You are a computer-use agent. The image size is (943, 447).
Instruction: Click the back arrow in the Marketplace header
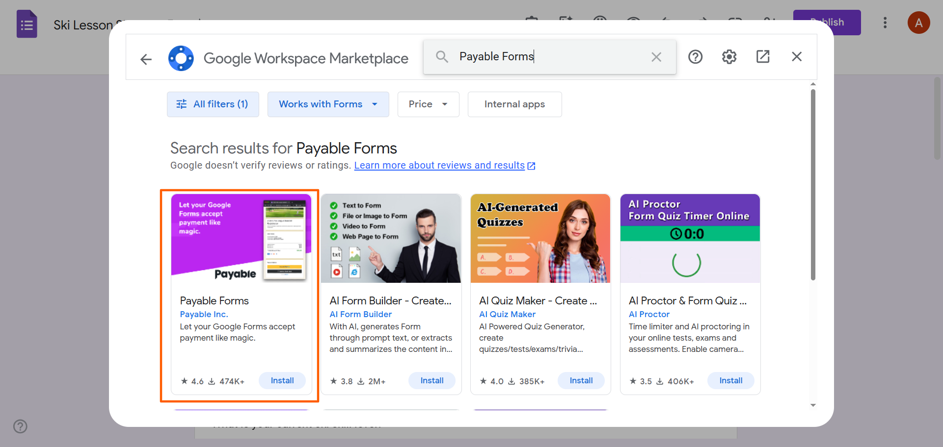[x=146, y=59]
